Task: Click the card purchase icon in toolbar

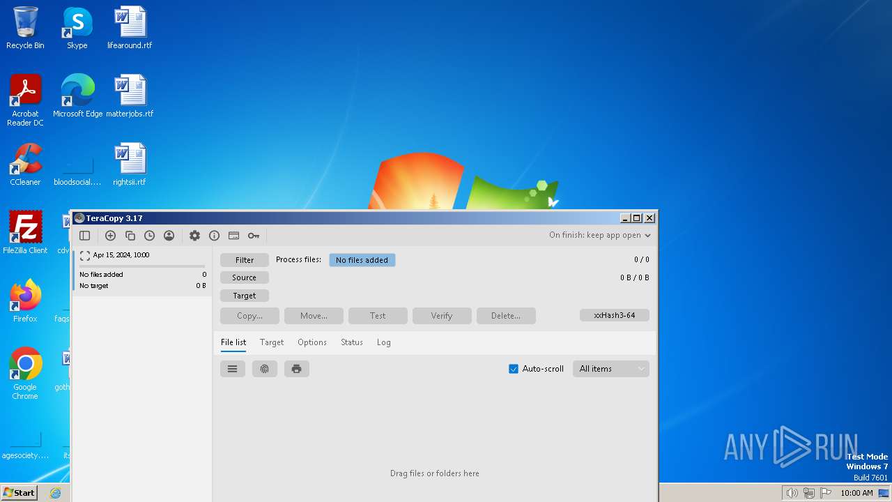Action: [233, 236]
